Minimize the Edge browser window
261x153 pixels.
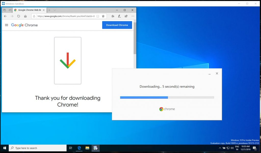click(x=117, y=10)
